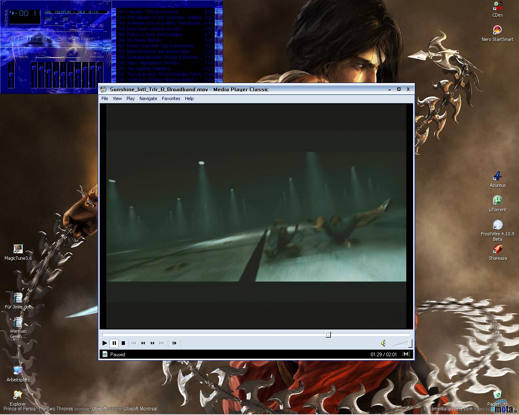Toggle the Winamp equalizer OFF switch
Screen dimensions: 519x415
pyautogui.click(x=11, y=57)
